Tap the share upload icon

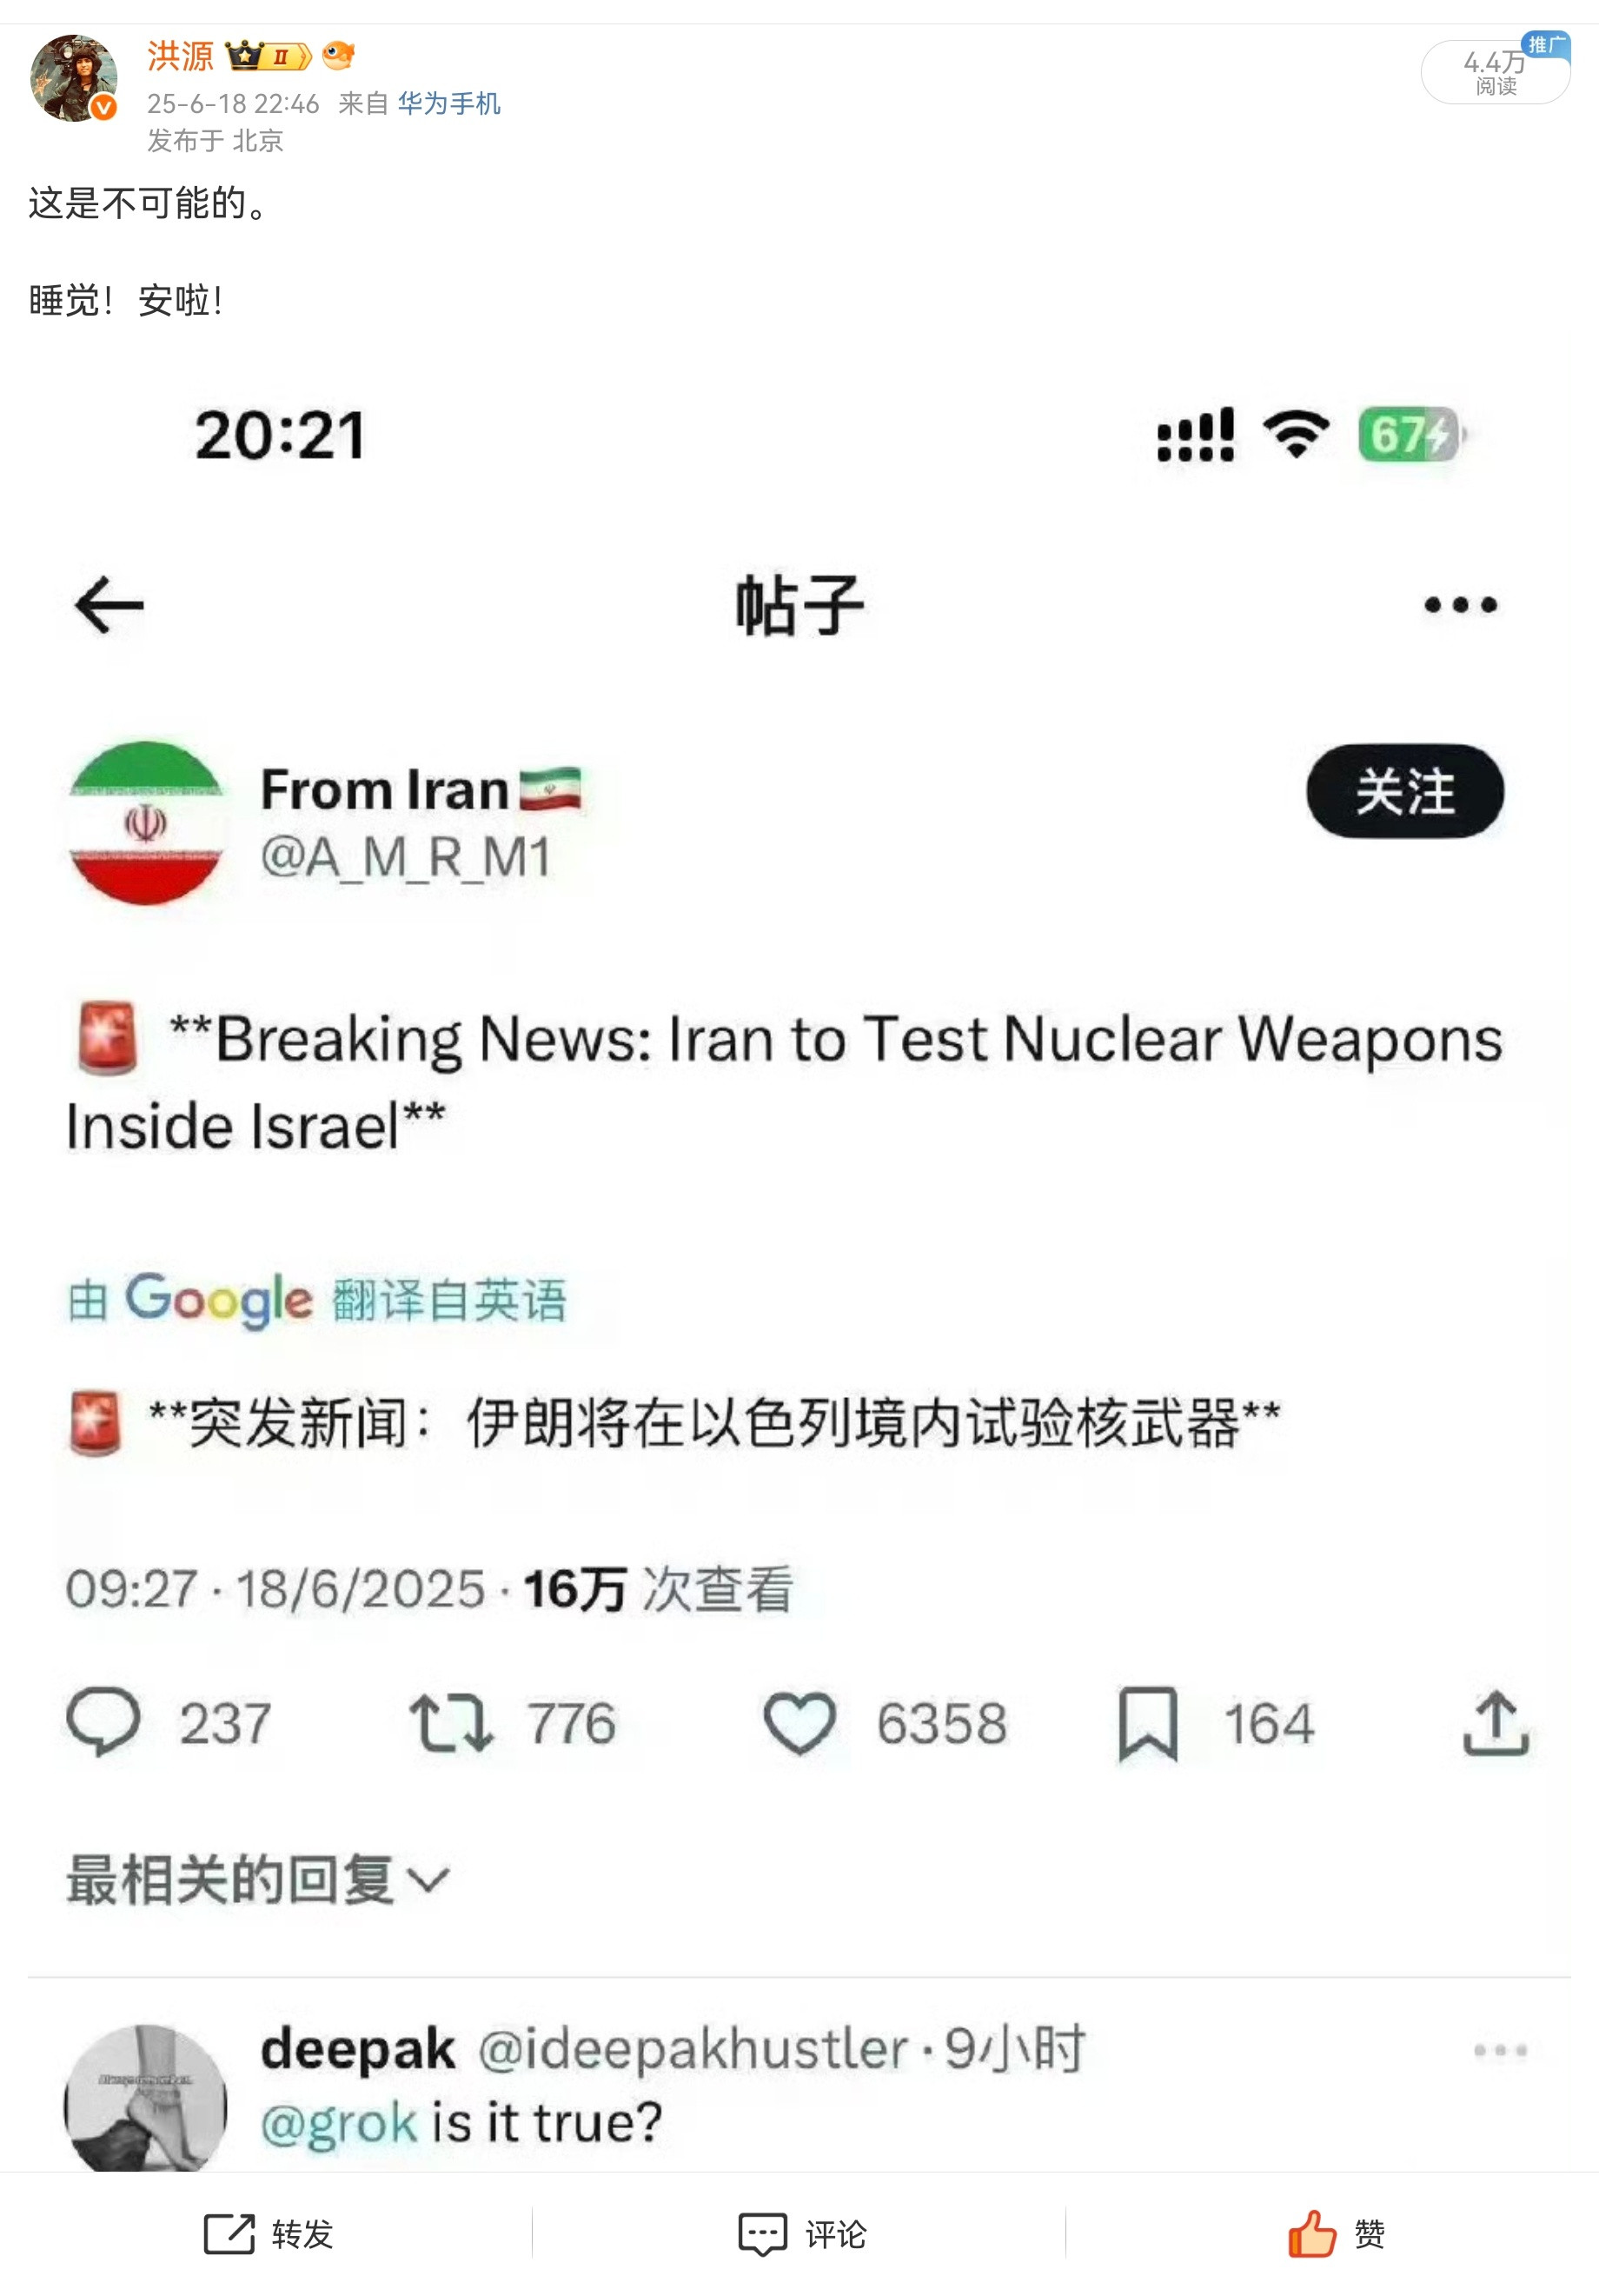click(x=1496, y=1723)
